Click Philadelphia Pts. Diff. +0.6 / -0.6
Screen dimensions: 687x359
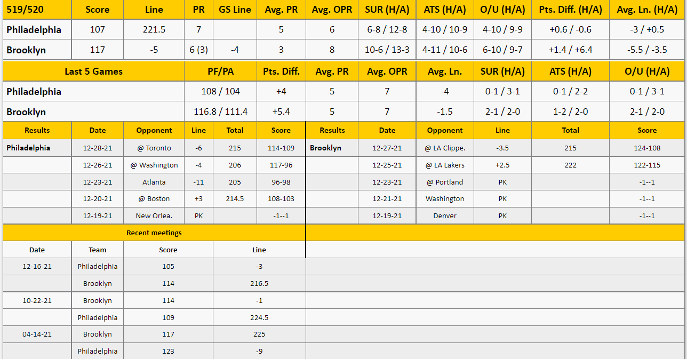(570, 30)
